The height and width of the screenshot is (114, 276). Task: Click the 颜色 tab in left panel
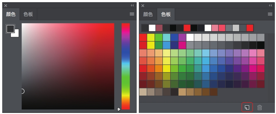point(11,14)
